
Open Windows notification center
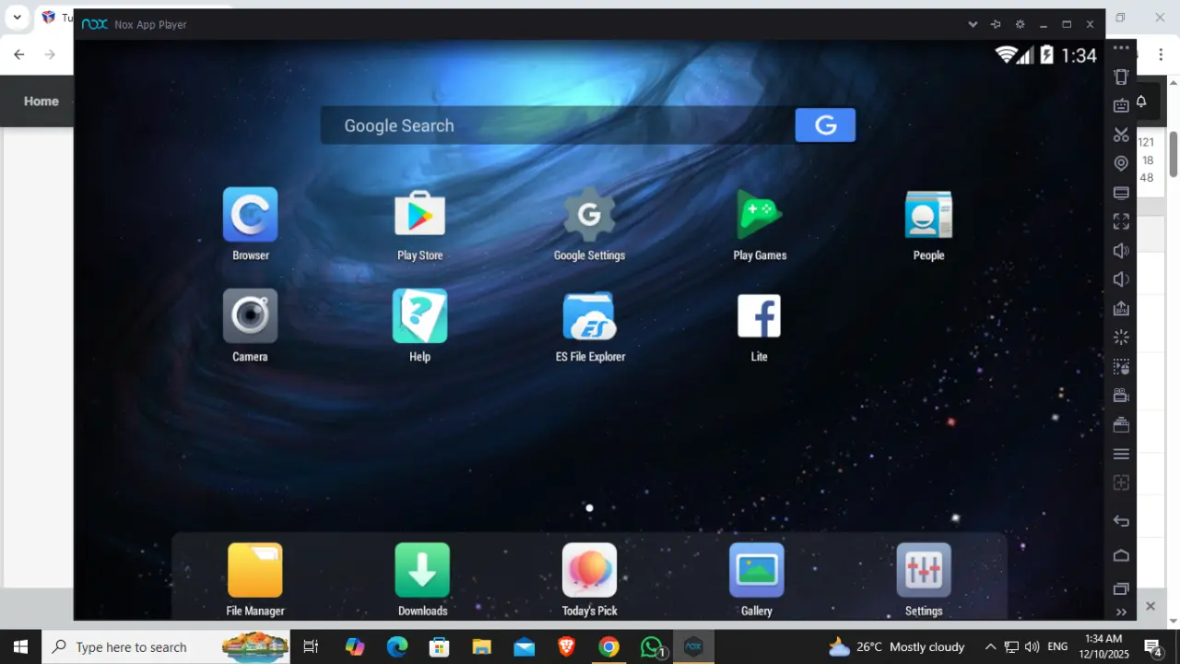1152,646
